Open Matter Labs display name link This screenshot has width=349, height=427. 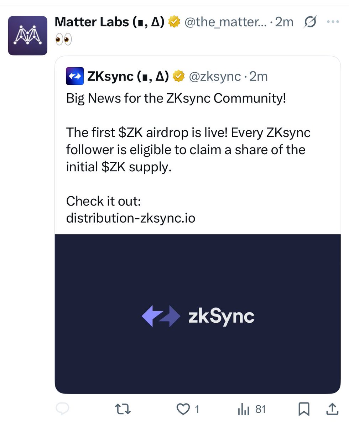tap(110, 22)
